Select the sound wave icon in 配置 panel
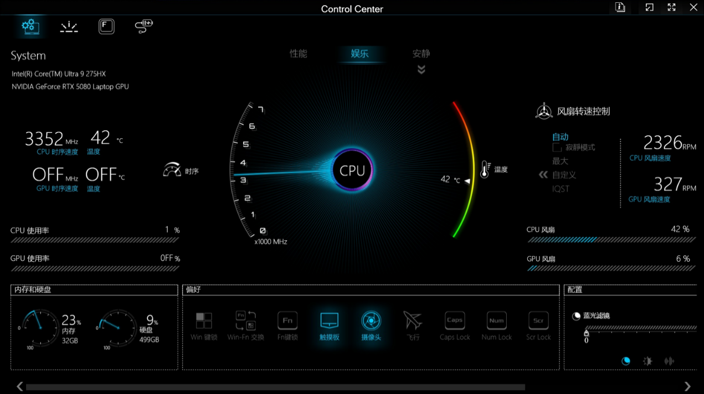The height and width of the screenshot is (394, 704). (x=669, y=361)
